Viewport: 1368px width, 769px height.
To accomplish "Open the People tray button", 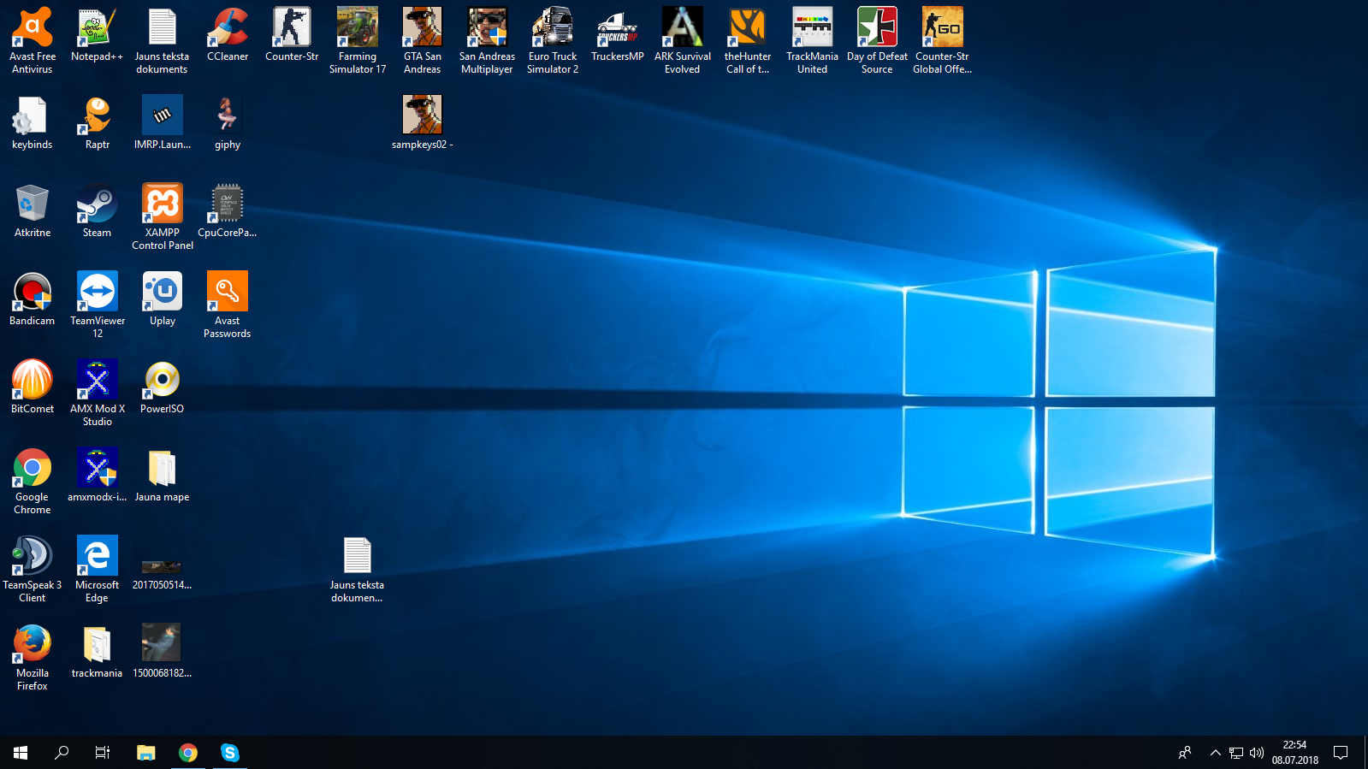I will coord(1185,753).
